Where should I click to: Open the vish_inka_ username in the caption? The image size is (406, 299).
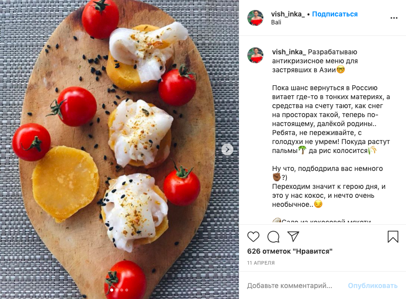[x=289, y=52]
